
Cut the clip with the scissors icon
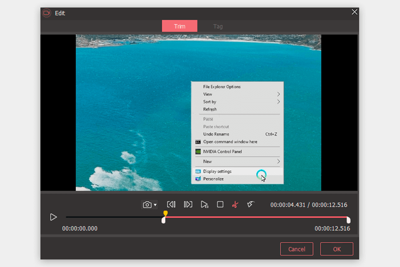pos(235,204)
